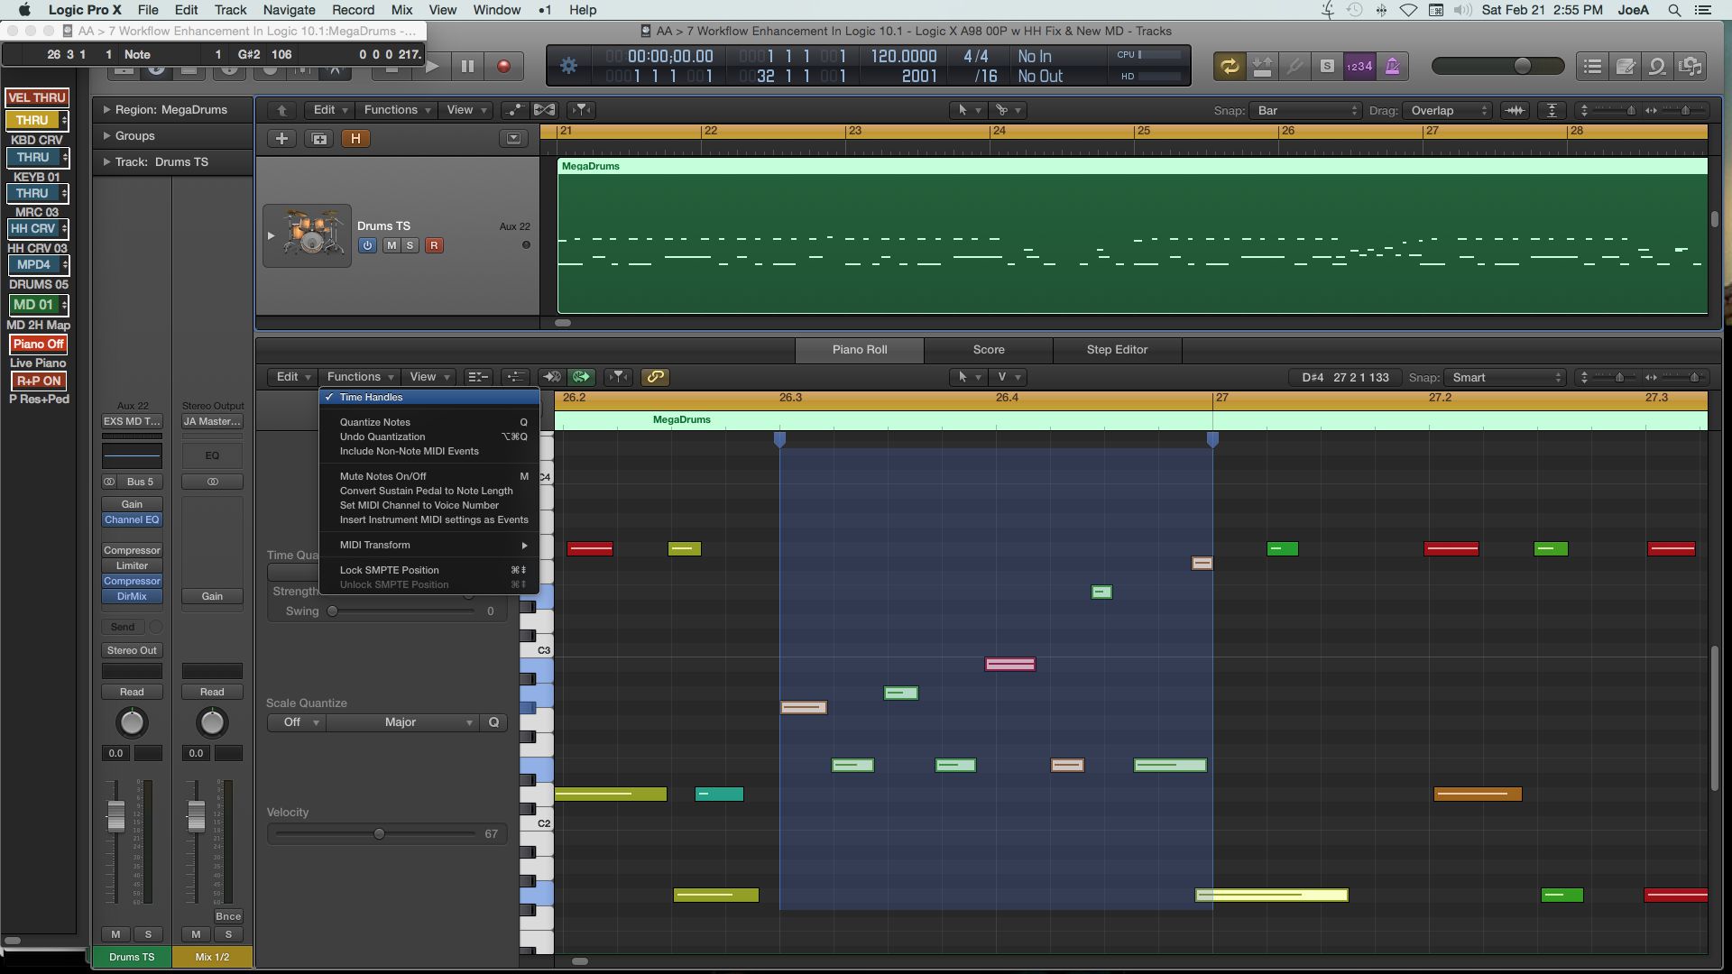Open the Major scale dropdown
This screenshot has height=974, width=1732.
tap(402, 722)
